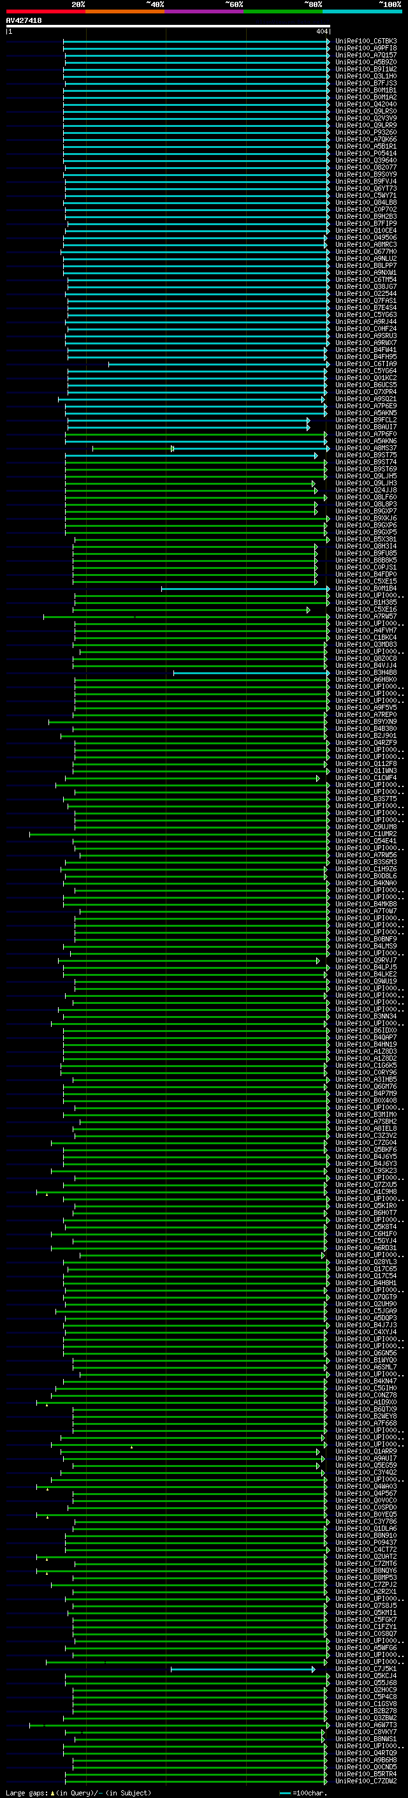Select the query name AV427418
This screenshot has width=408, height=1798.
(x=24, y=20)
